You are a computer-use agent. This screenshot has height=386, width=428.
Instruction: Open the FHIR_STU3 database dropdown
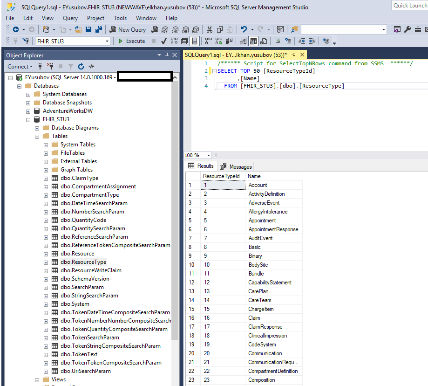pyautogui.click(x=107, y=41)
